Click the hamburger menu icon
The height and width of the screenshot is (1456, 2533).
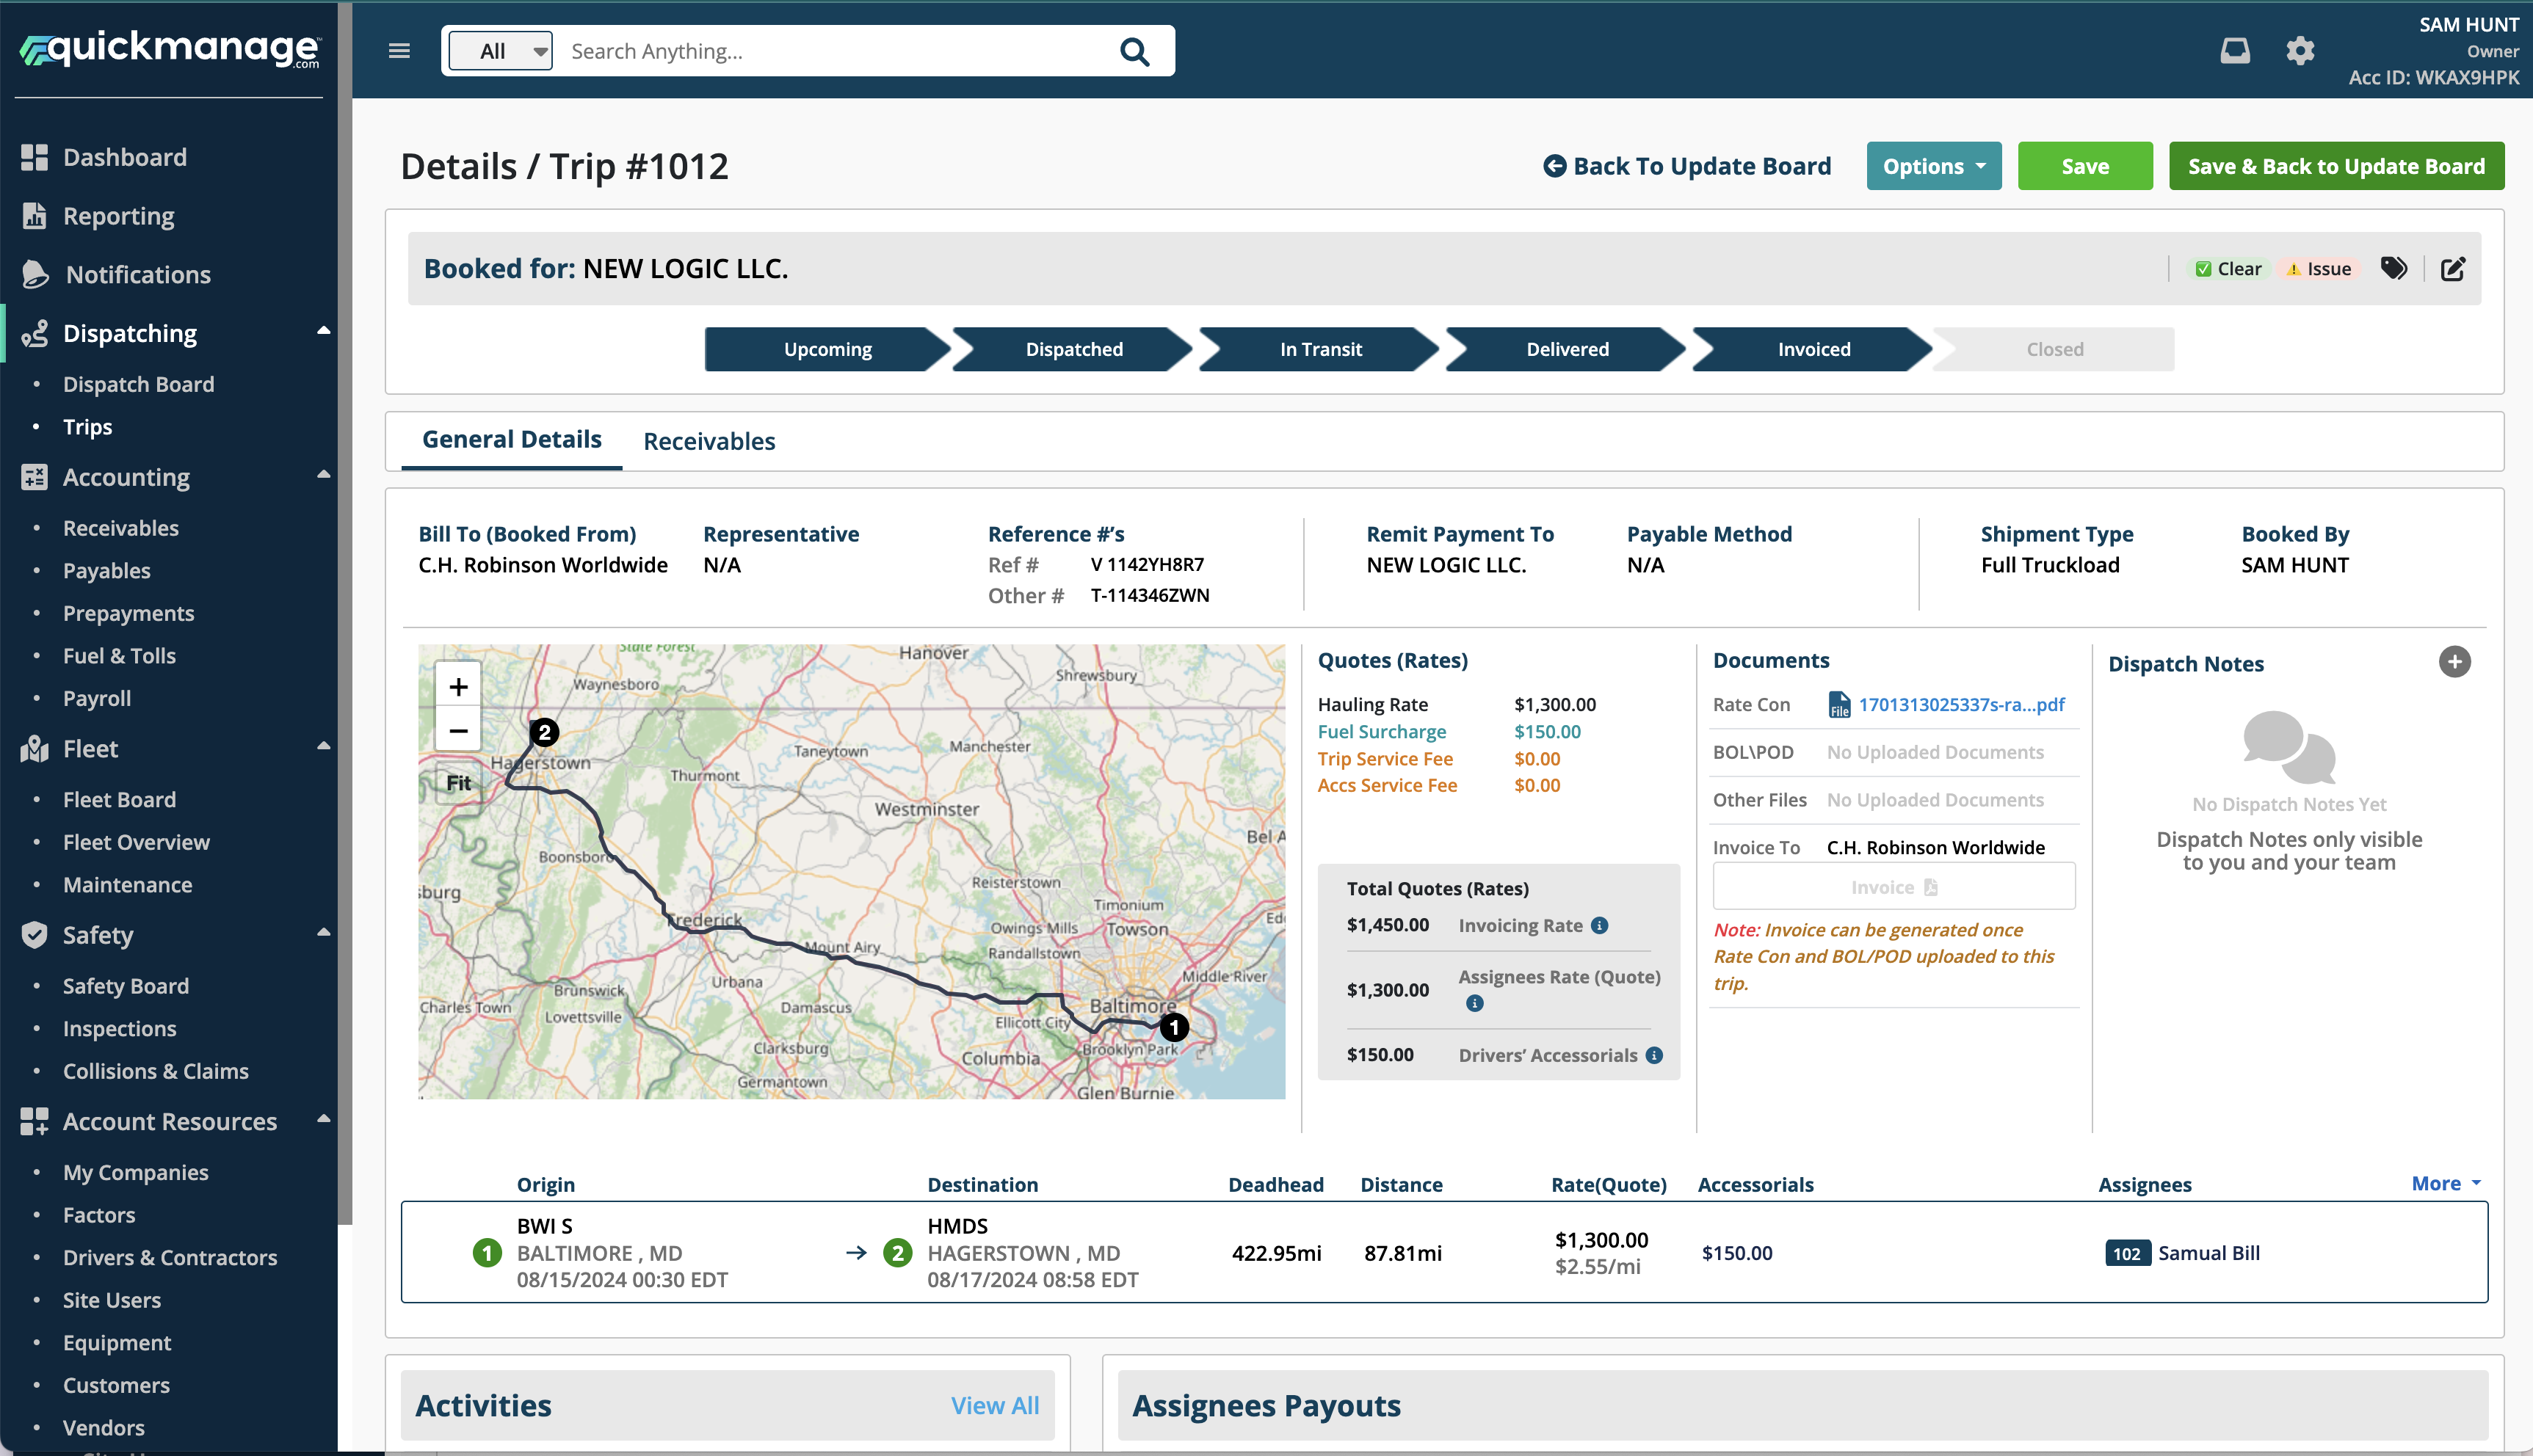pyautogui.click(x=399, y=51)
